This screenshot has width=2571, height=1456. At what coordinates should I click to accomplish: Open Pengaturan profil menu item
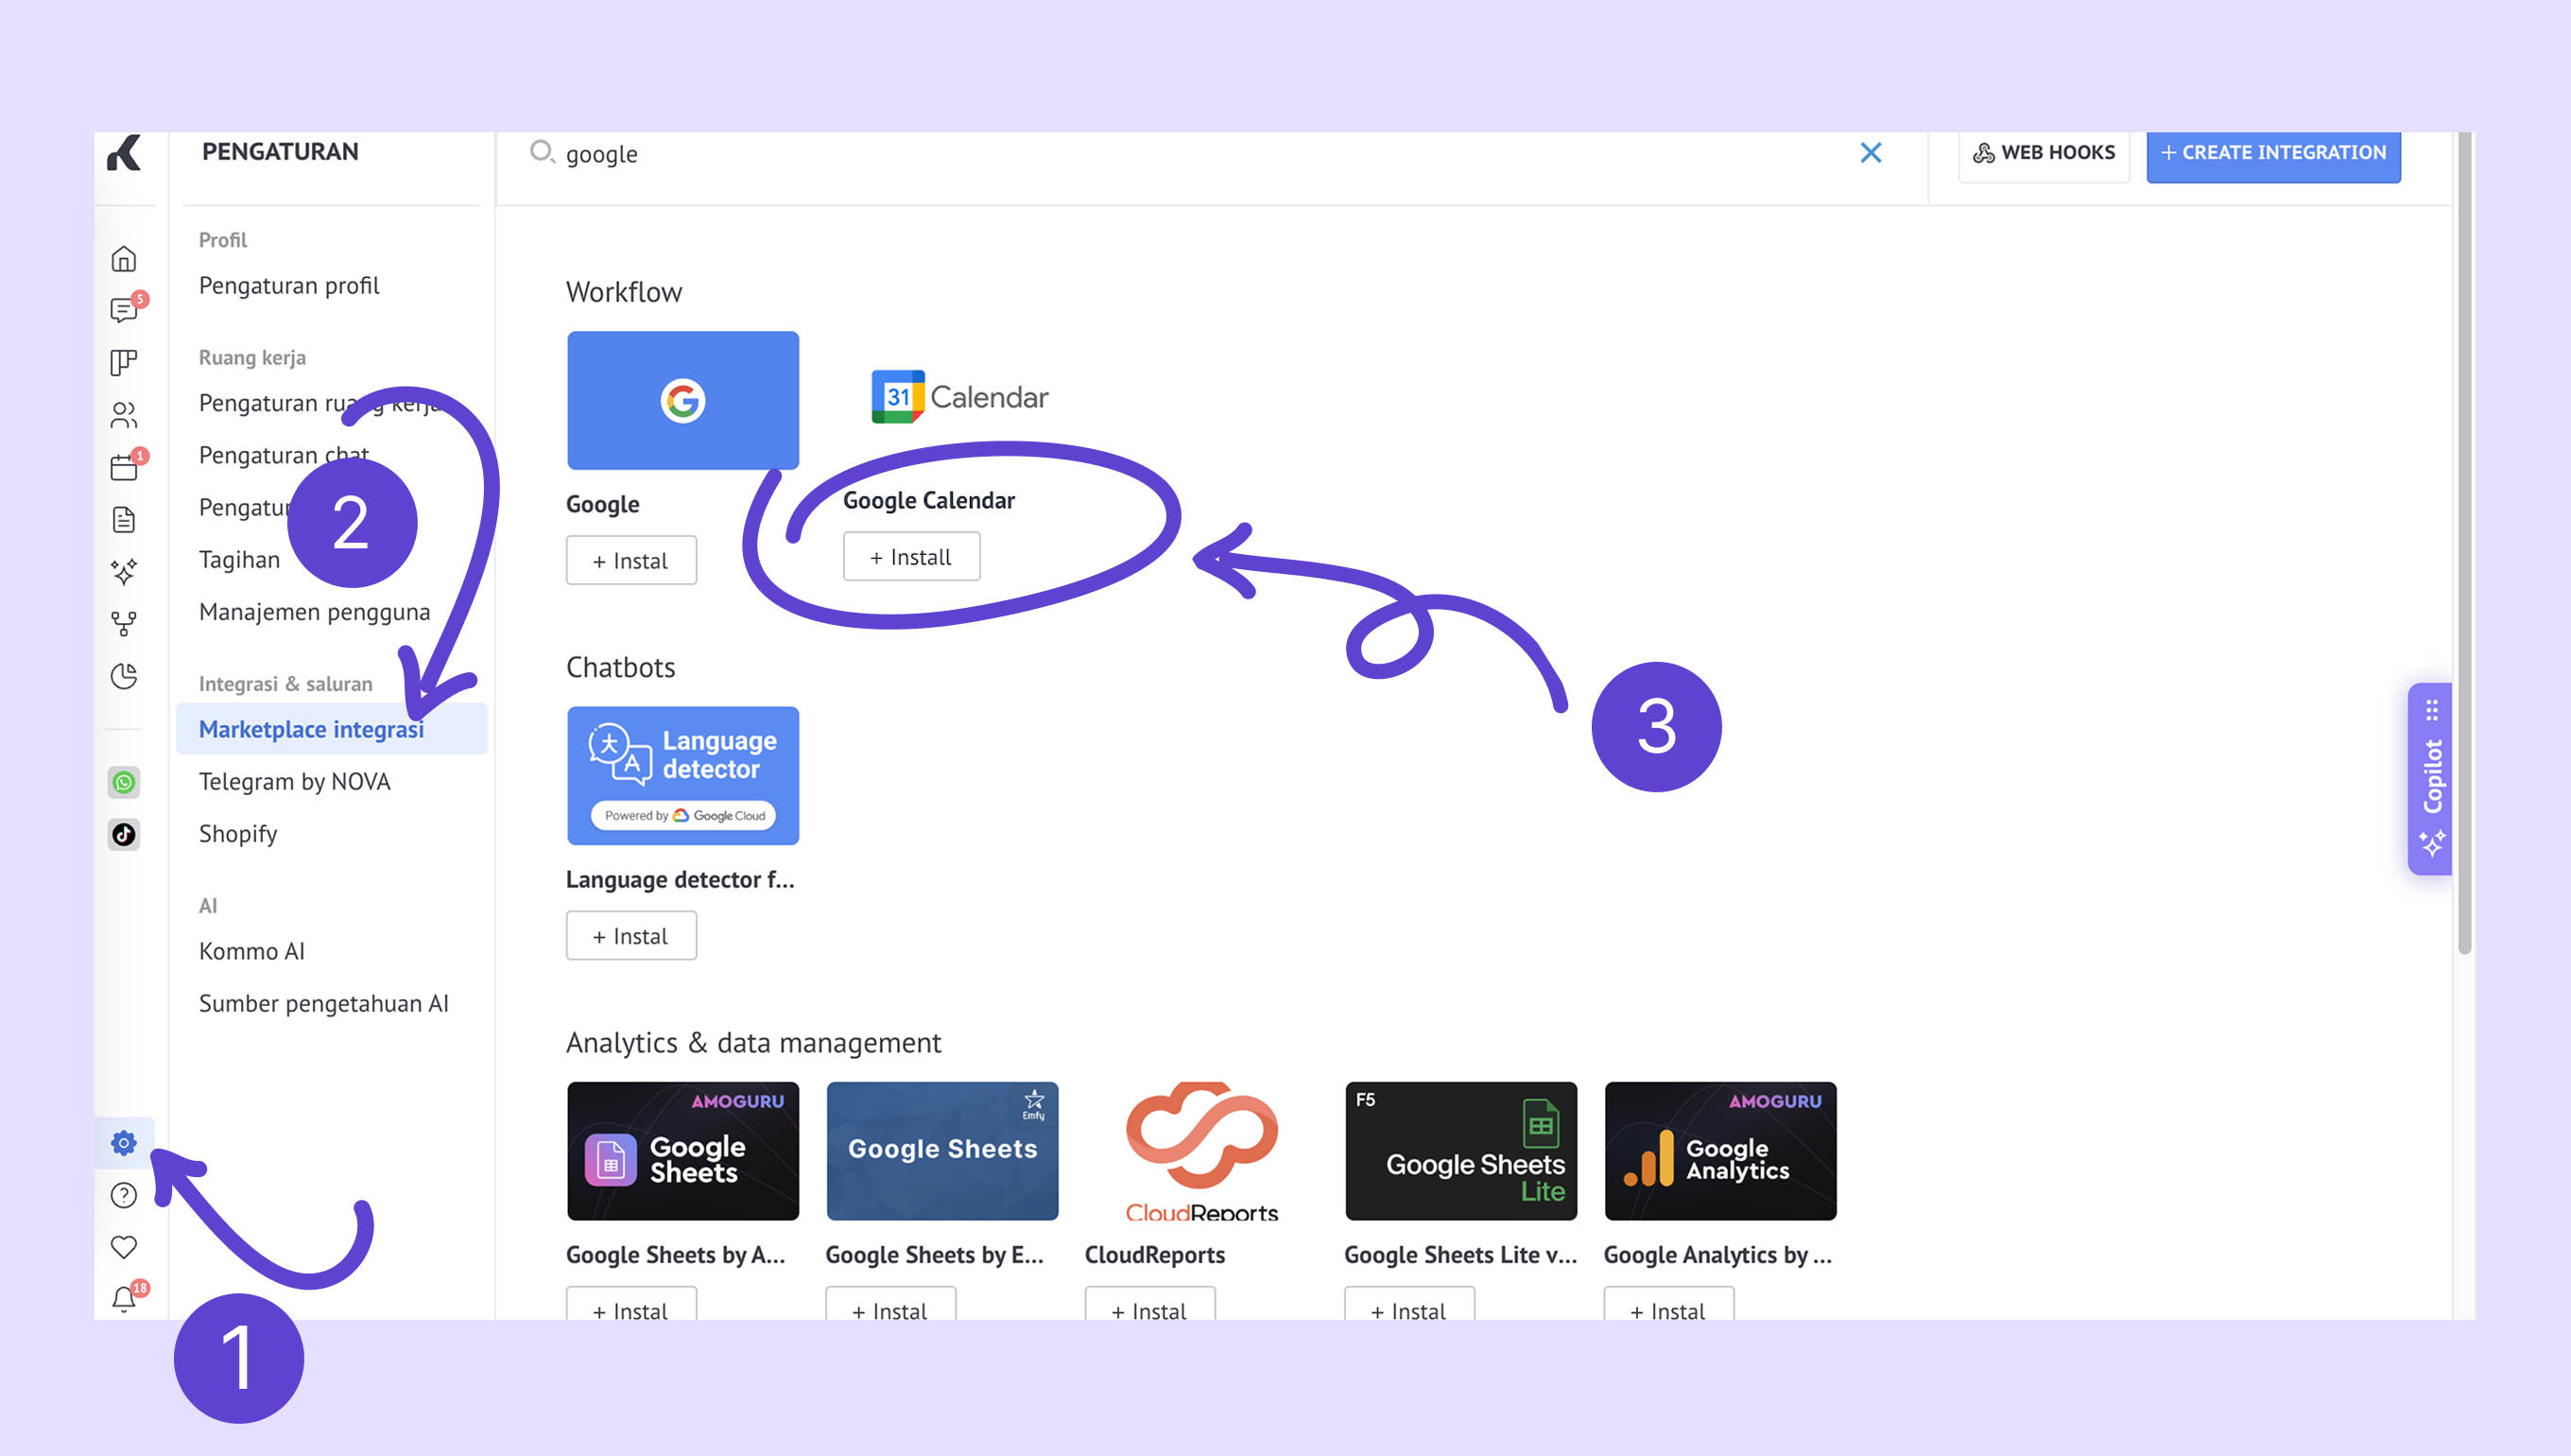click(289, 286)
